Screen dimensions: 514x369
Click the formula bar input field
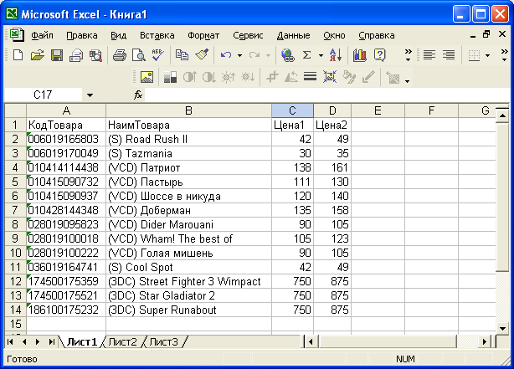click(326, 95)
